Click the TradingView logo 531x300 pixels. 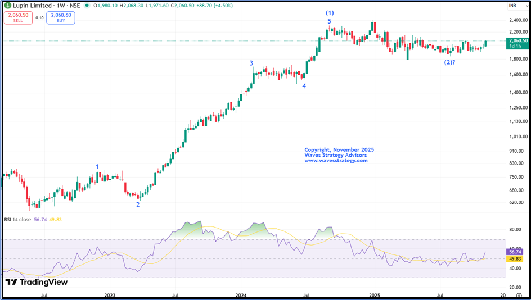(37, 282)
